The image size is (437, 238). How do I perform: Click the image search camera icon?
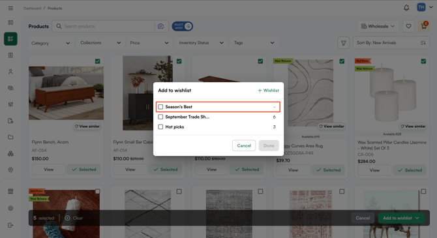(x=161, y=26)
